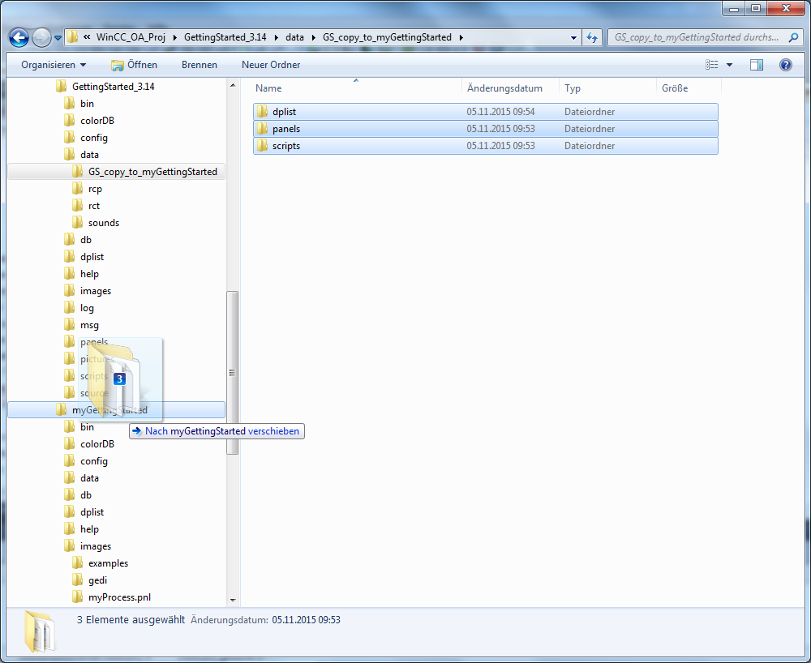811x663 pixels.
Task: Open the Help question mark icon
Action: (x=785, y=65)
